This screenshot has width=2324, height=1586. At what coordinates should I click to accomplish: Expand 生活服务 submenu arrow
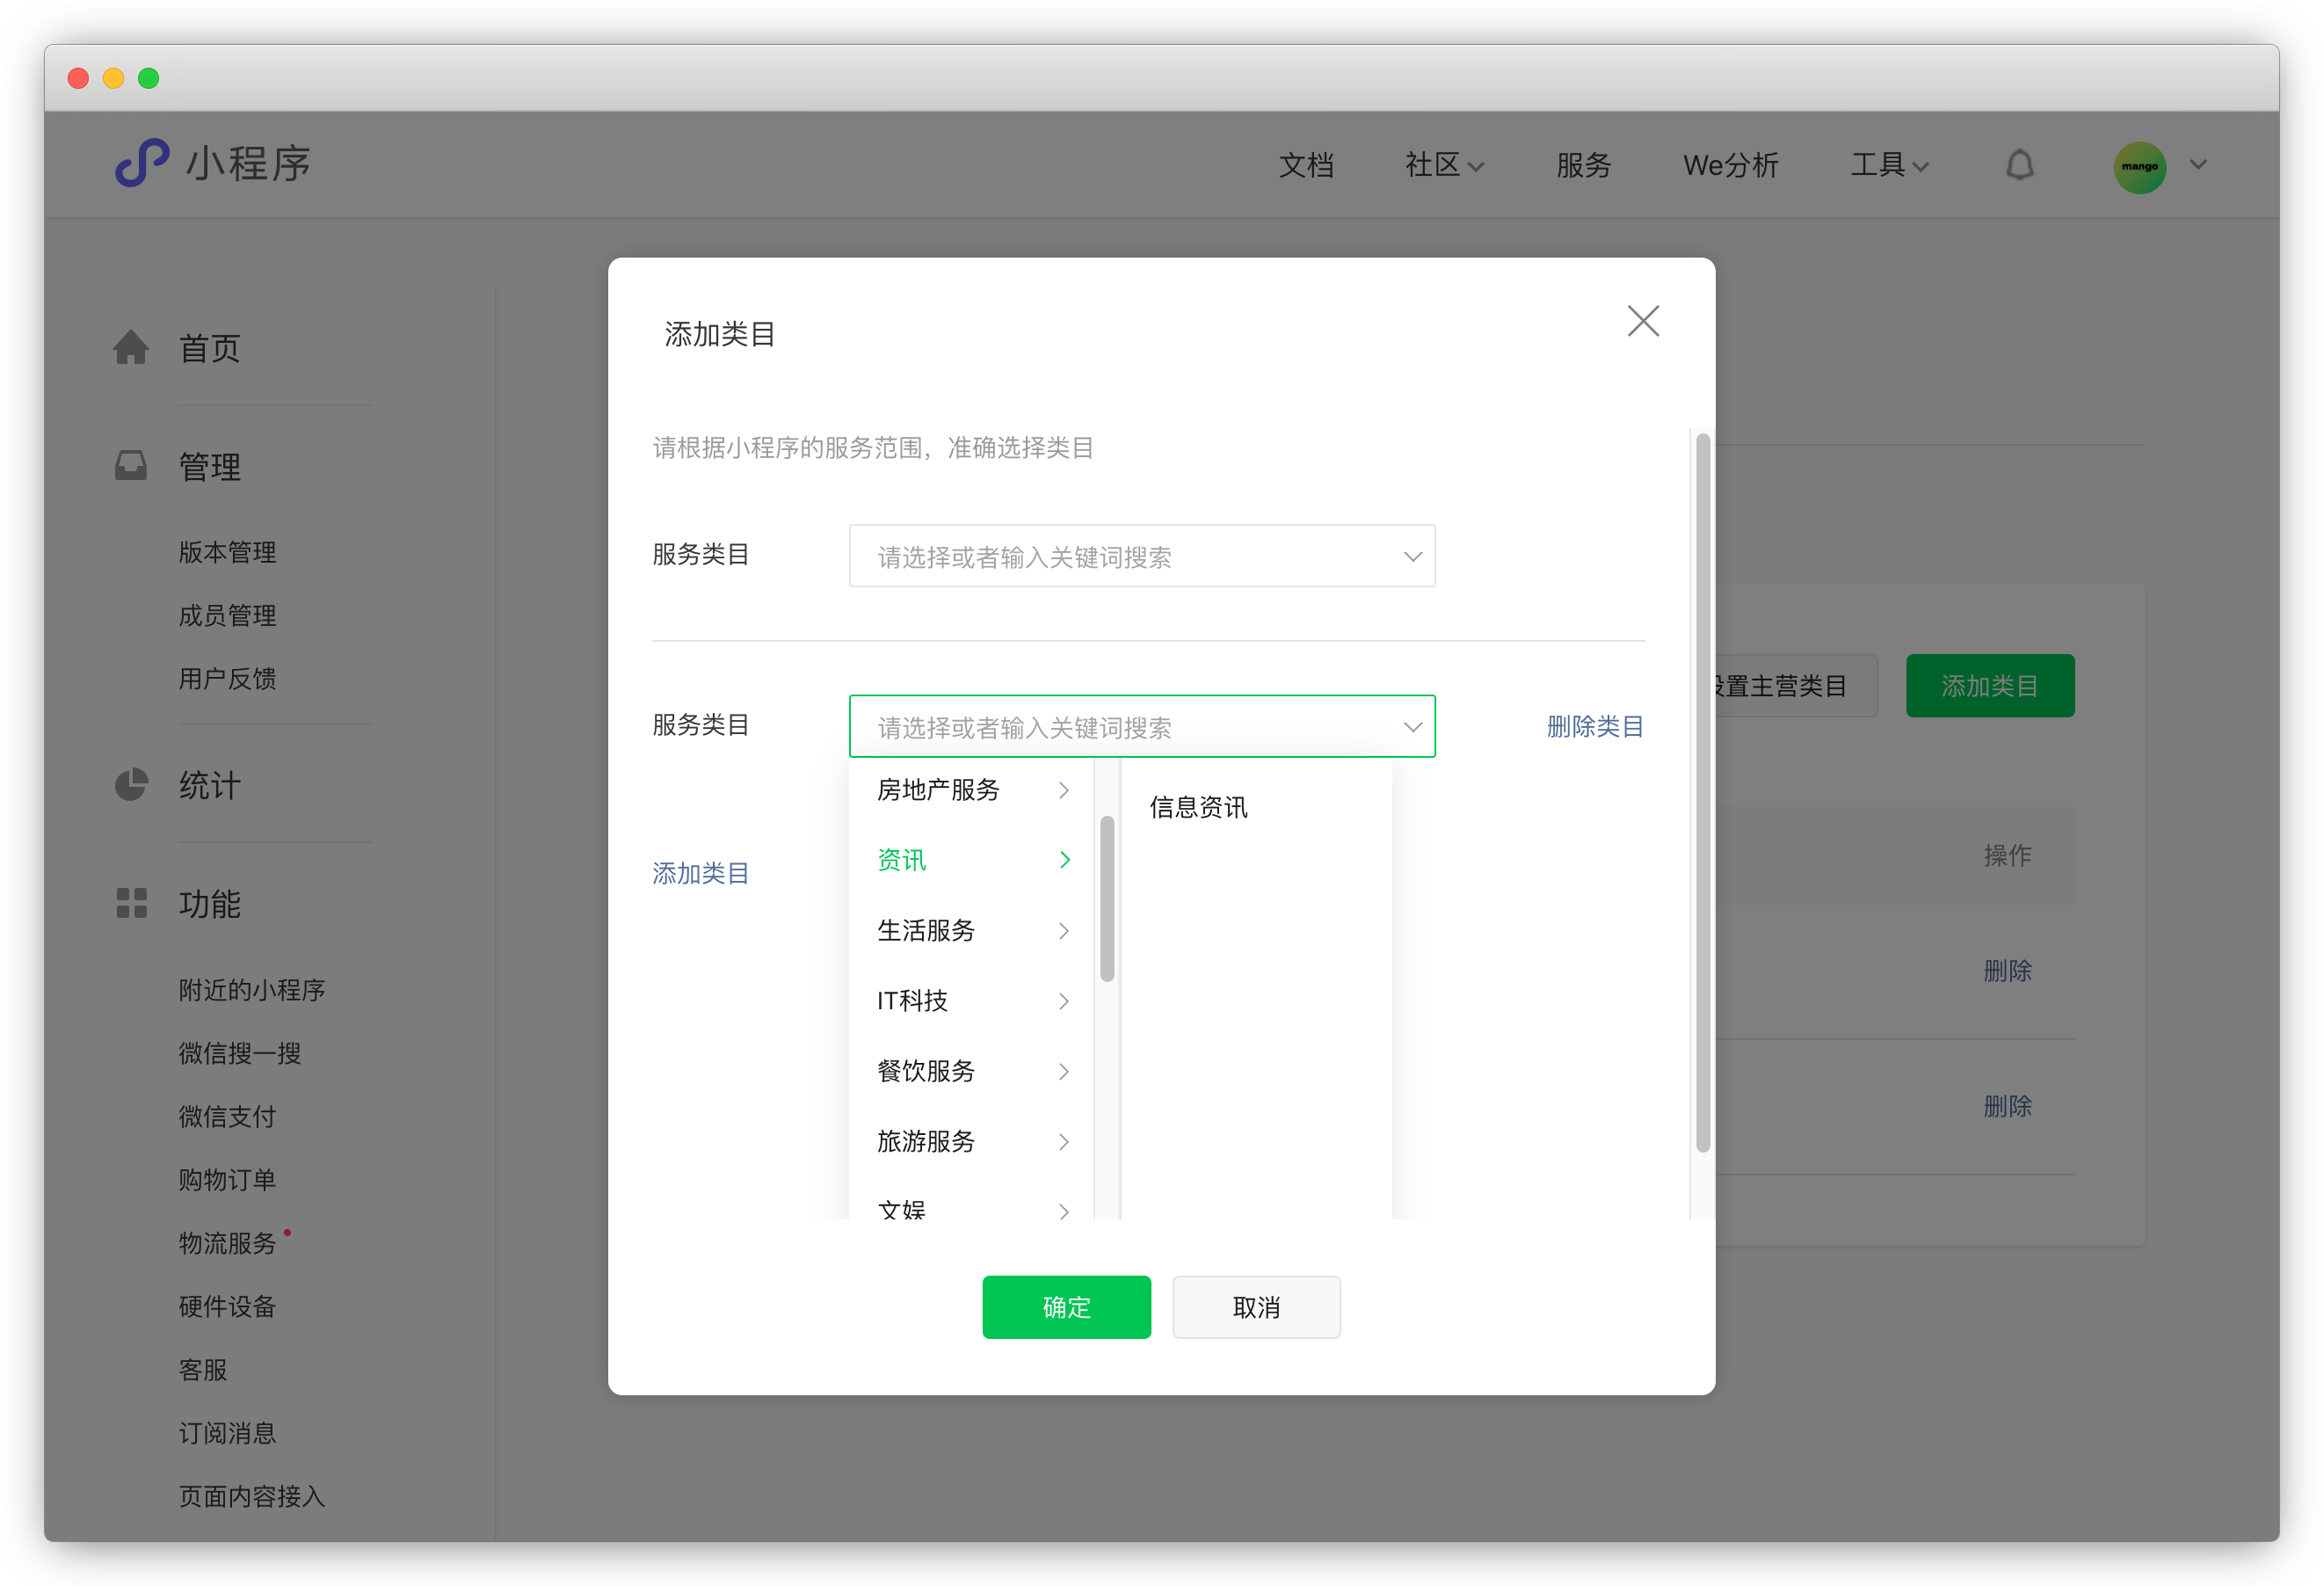pos(1064,931)
